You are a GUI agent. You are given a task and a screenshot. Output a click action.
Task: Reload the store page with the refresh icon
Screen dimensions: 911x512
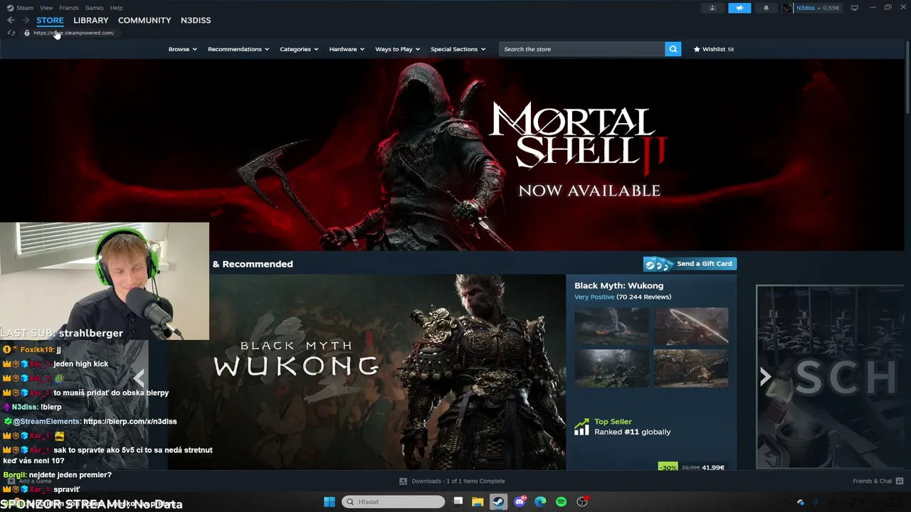click(x=11, y=33)
